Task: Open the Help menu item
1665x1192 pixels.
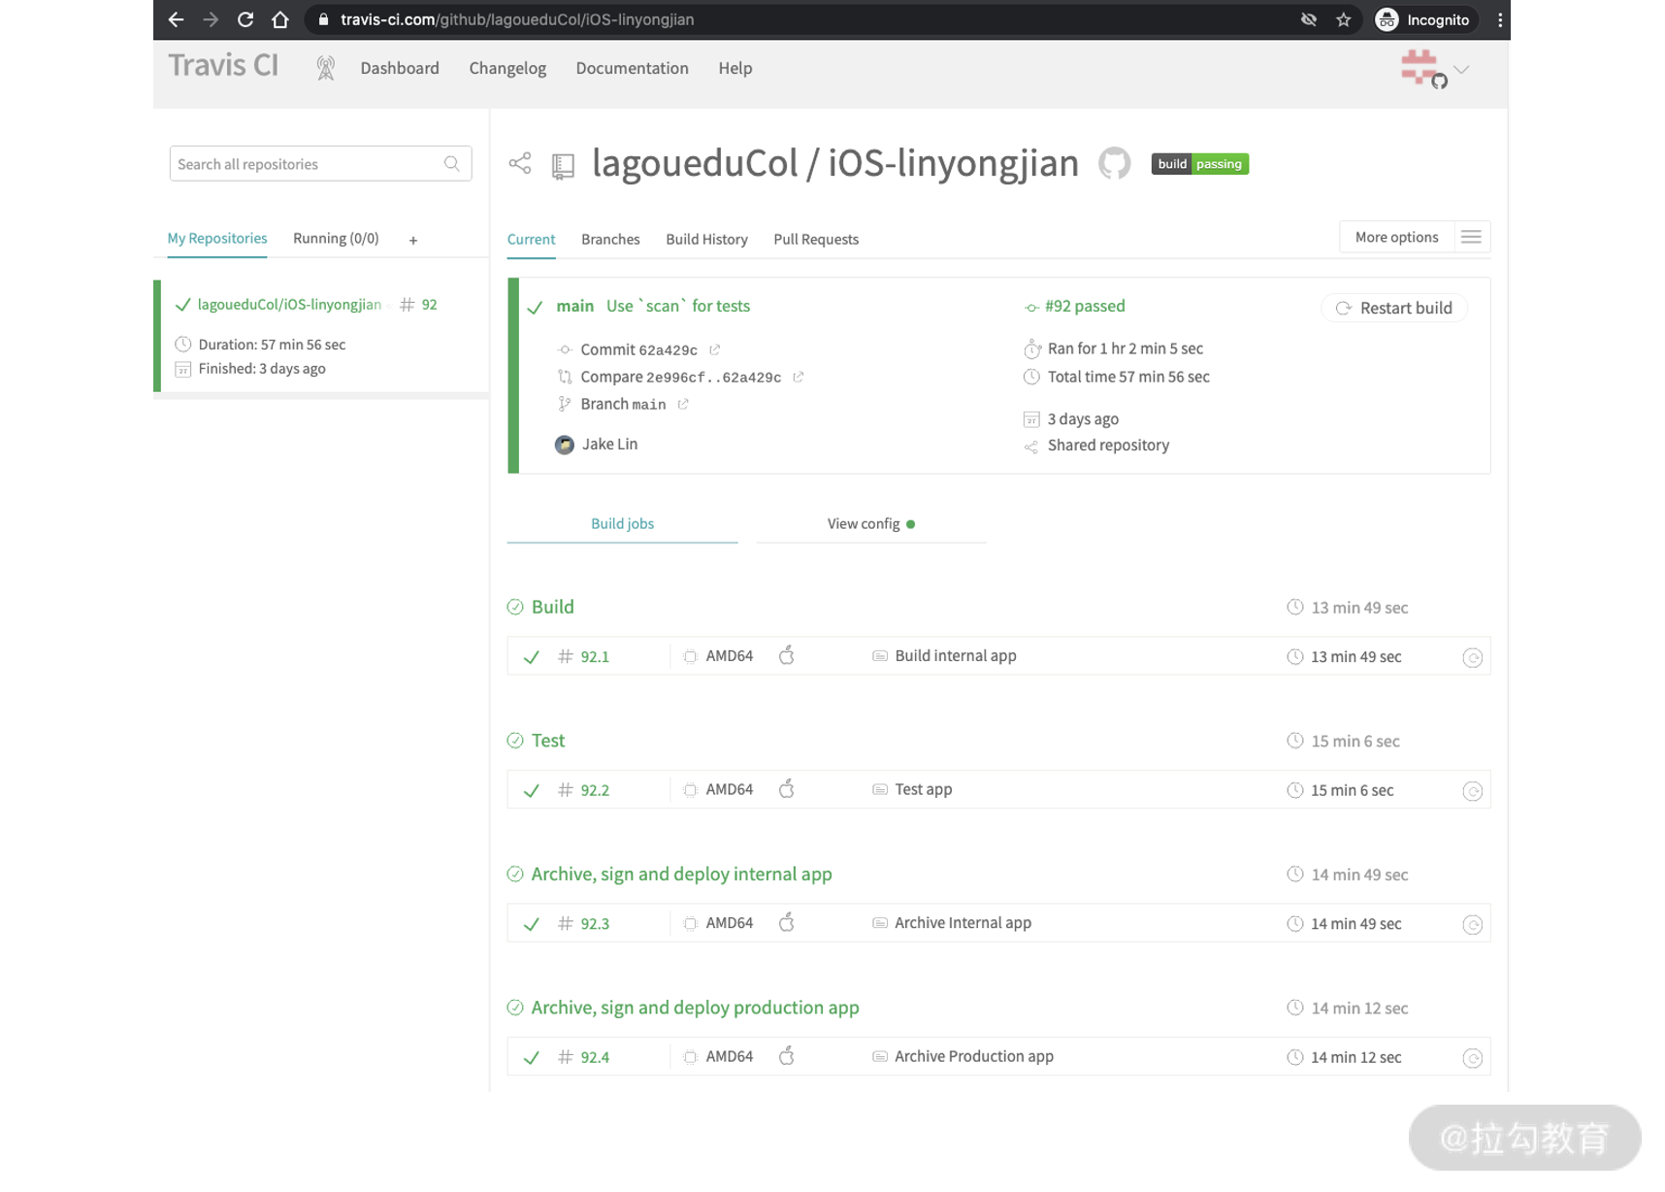Action: 735,68
